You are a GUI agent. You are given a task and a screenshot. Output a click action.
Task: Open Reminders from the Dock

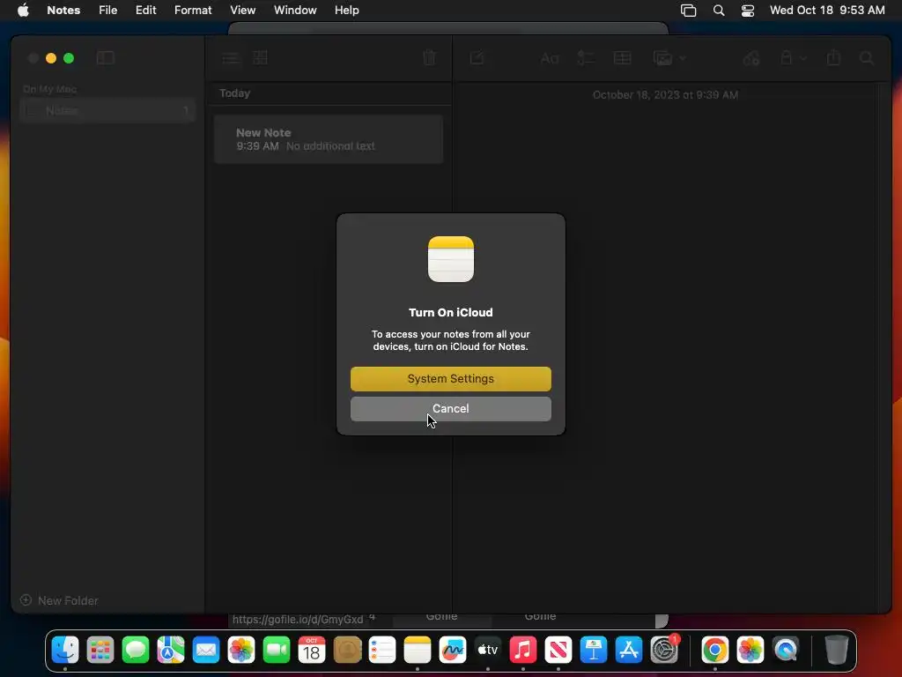(382, 650)
